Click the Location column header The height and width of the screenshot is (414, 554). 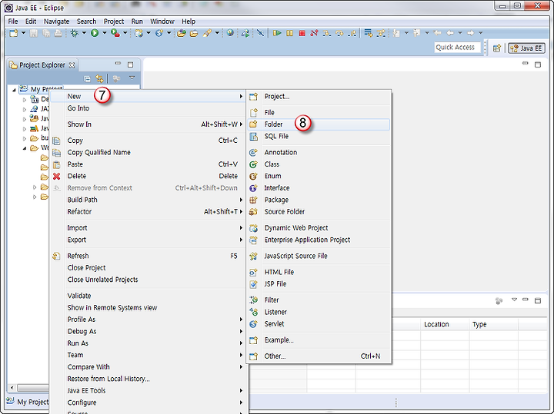point(445,324)
